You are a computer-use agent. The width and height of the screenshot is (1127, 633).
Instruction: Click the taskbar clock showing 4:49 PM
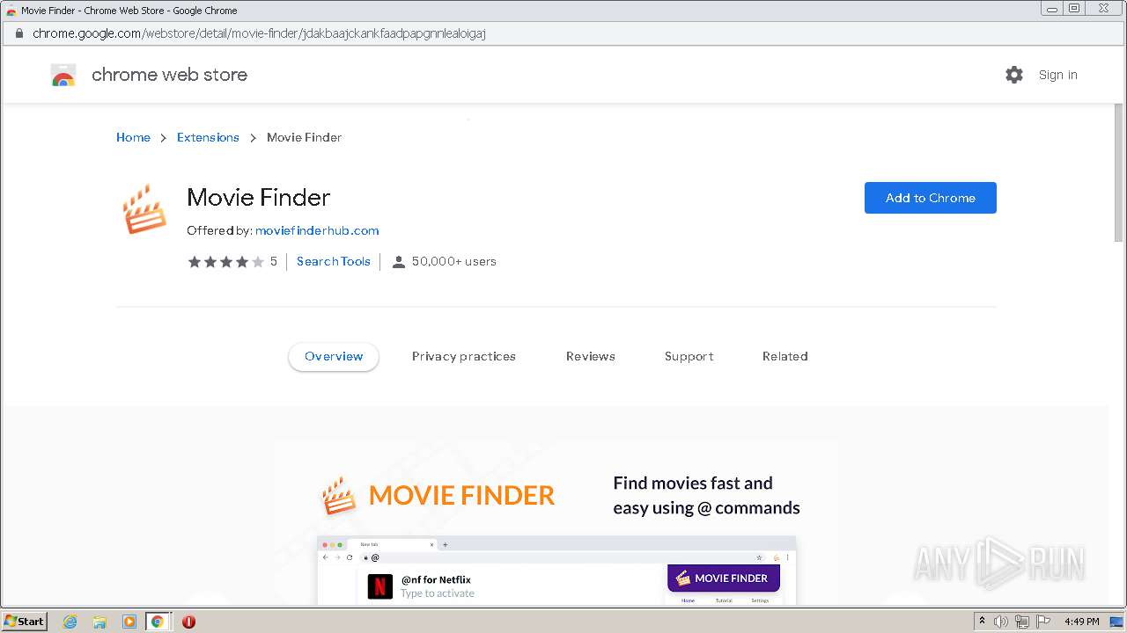(x=1082, y=622)
